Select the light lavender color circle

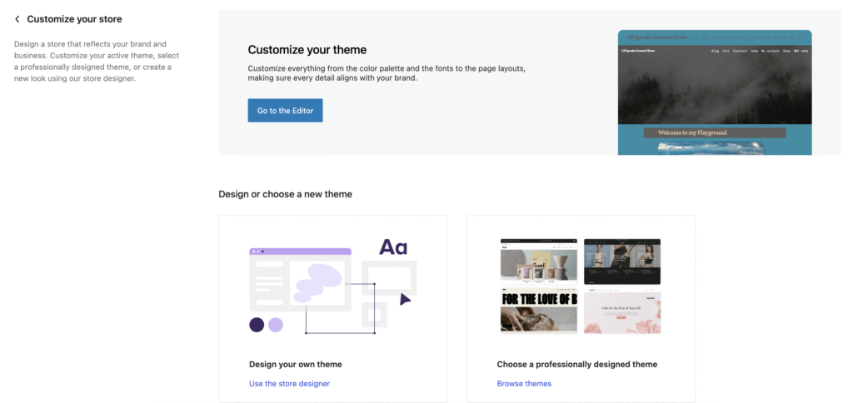[275, 325]
